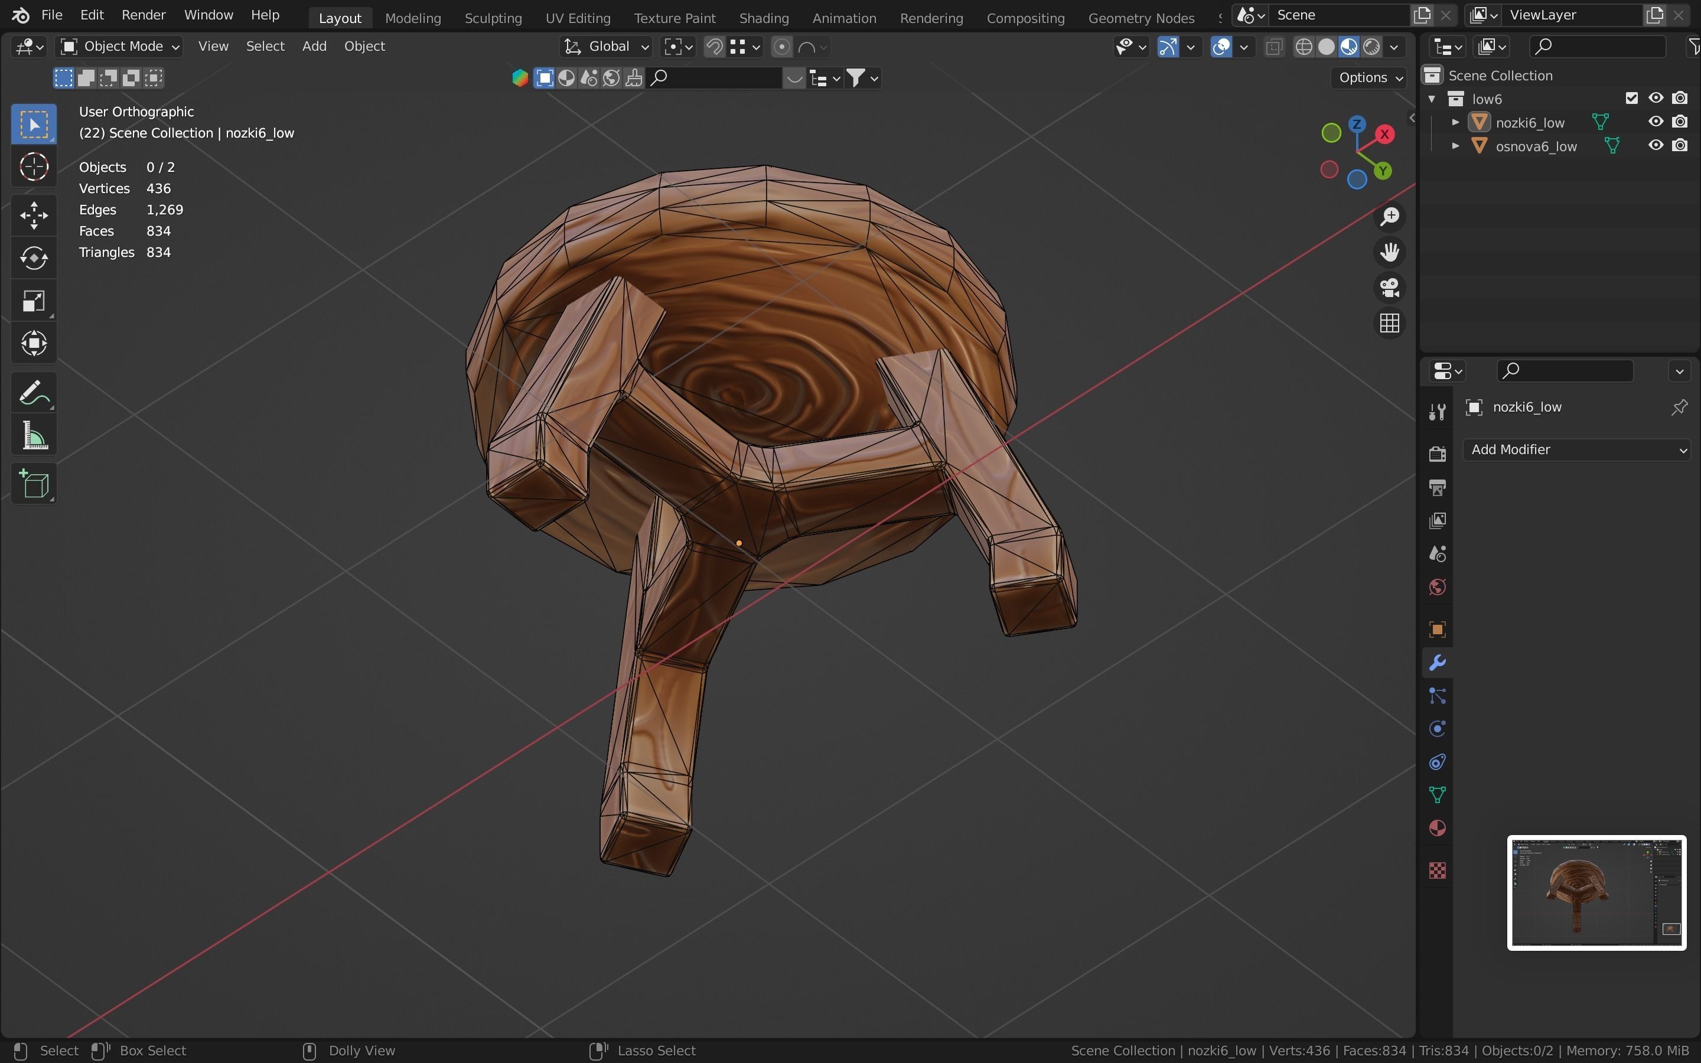The width and height of the screenshot is (1701, 1063).
Task: Open the Object Constraints tab
Action: coord(1438,762)
